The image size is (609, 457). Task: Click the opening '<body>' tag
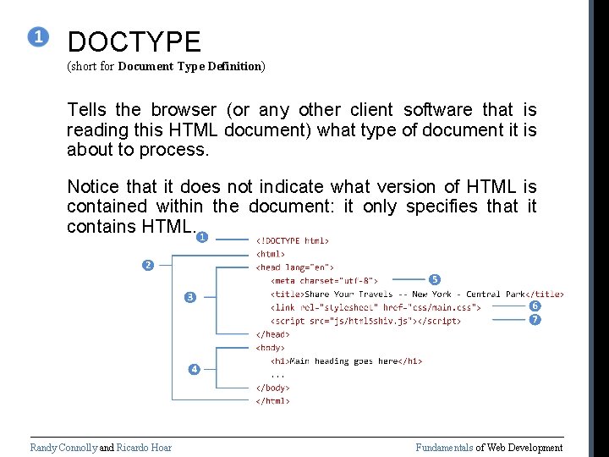(x=271, y=348)
